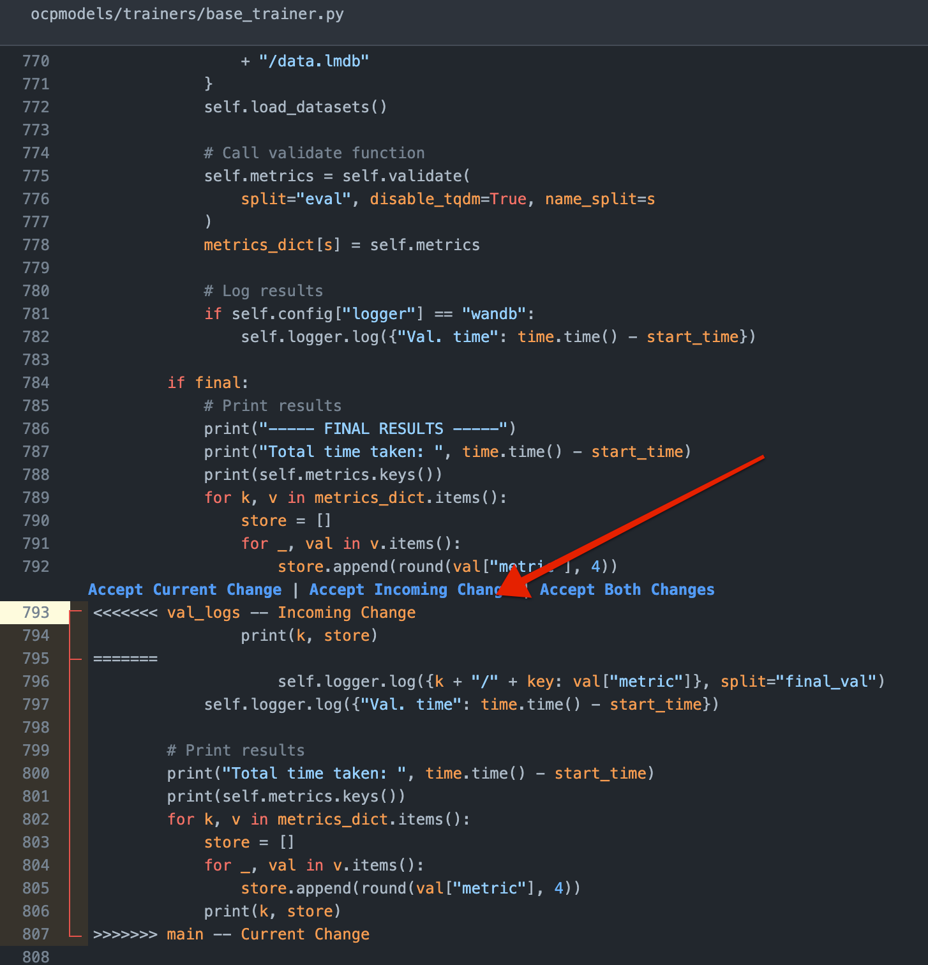Click the self.logger.log call on line 797
This screenshot has height=965, width=928.
[x=461, y=705]
